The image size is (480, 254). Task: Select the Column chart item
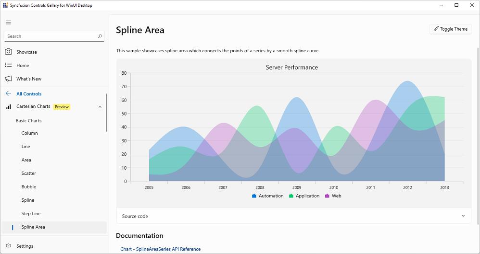(29, 133)
